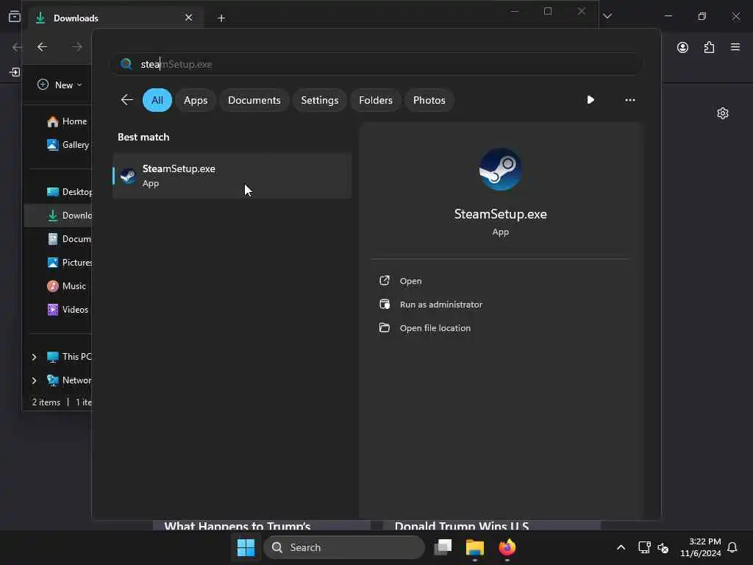753x565 pixels.
Task: Open Firefox list all tabs chevron
Action: [x=607, y=16]
